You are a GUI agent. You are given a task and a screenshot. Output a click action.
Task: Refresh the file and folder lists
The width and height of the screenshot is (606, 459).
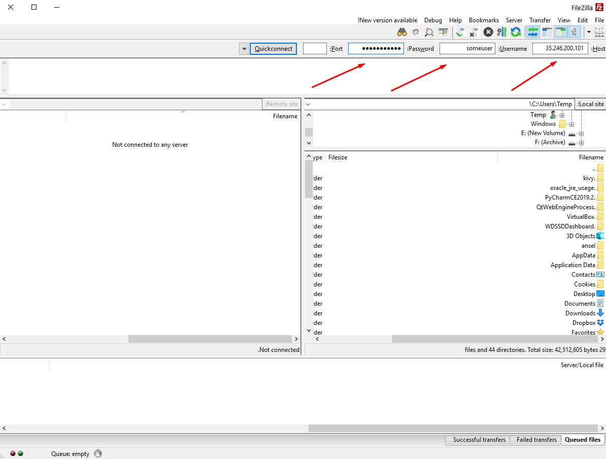click(x=516, y=32)
